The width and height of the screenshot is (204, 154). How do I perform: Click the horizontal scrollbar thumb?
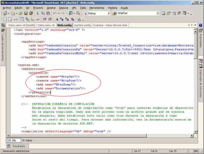[x=78, y=136]
